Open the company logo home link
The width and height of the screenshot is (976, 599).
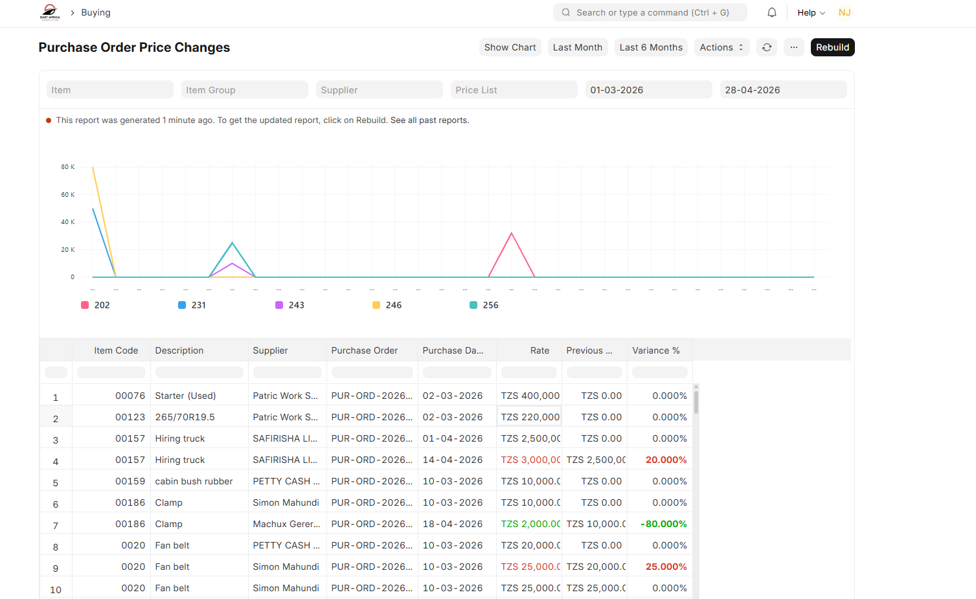coord(50,12)
